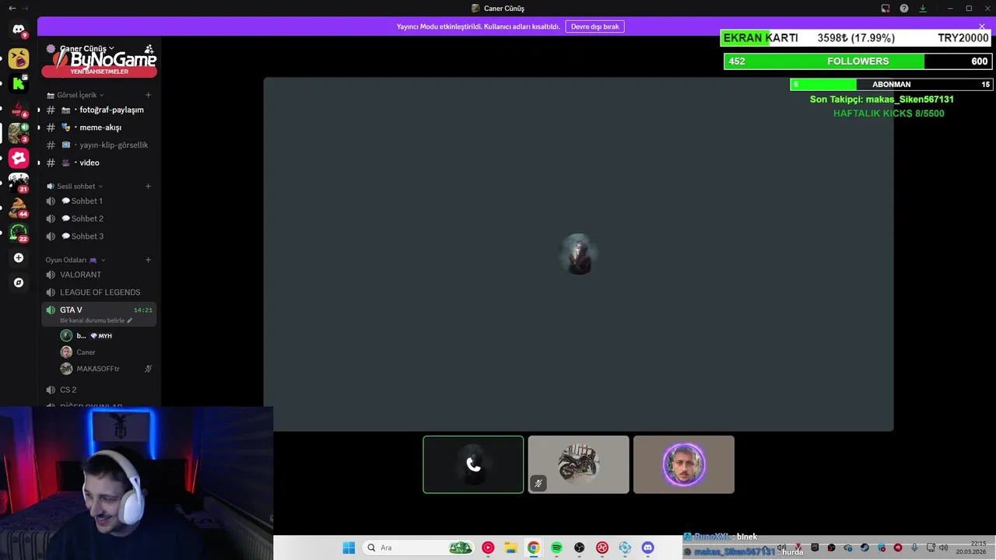Screen dimensions: 996x560
Task: Open the server showing badge 21
Action: click(x=19, y=183)
